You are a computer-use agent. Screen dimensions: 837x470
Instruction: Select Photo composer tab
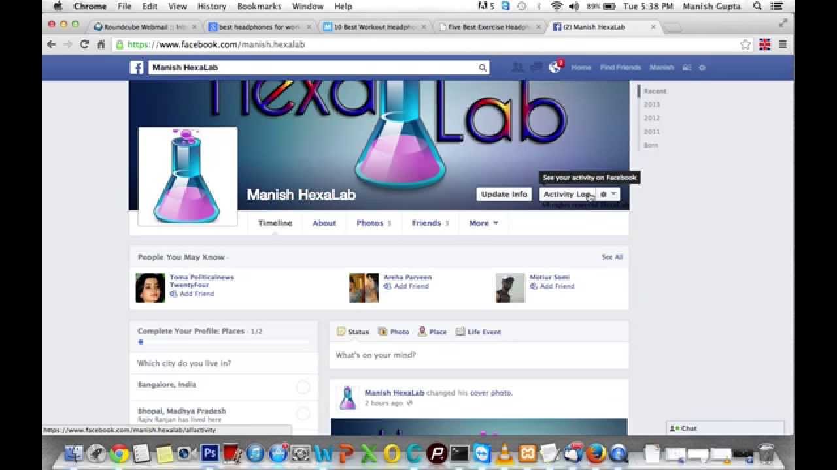(x=394, y=332)
